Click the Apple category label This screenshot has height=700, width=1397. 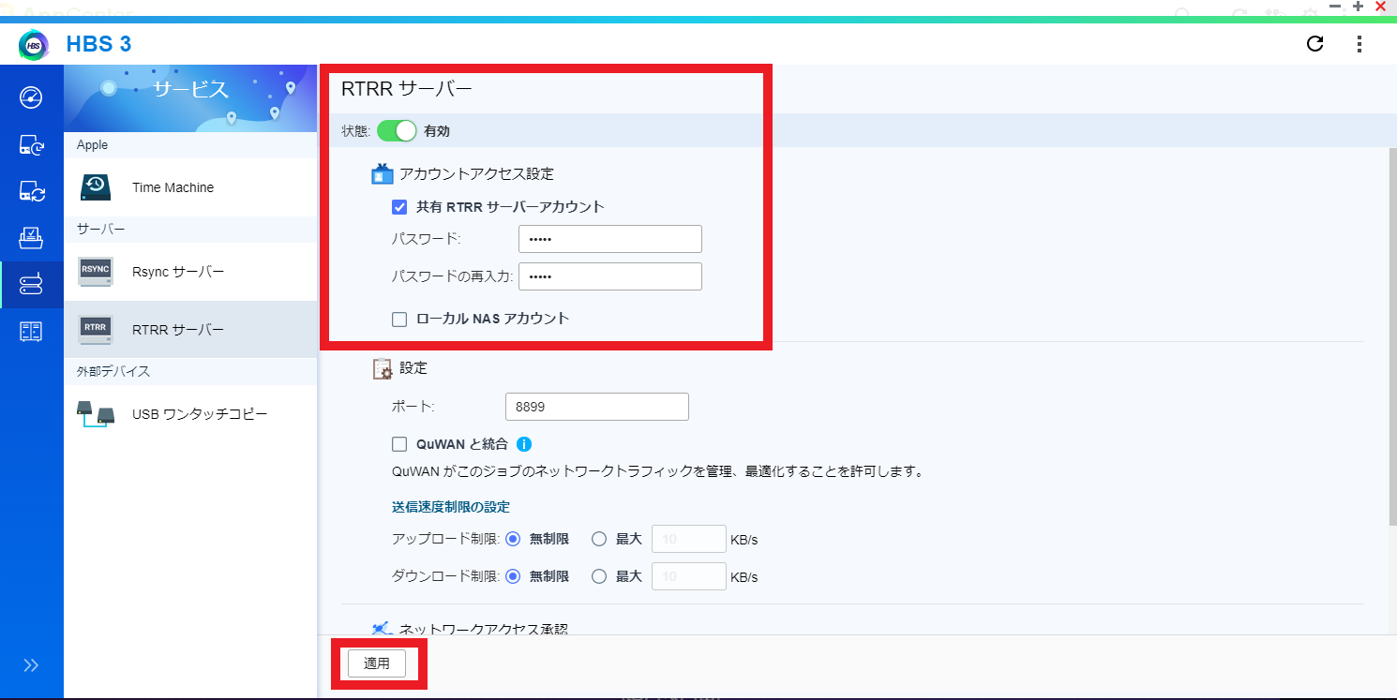coord(93,145)
